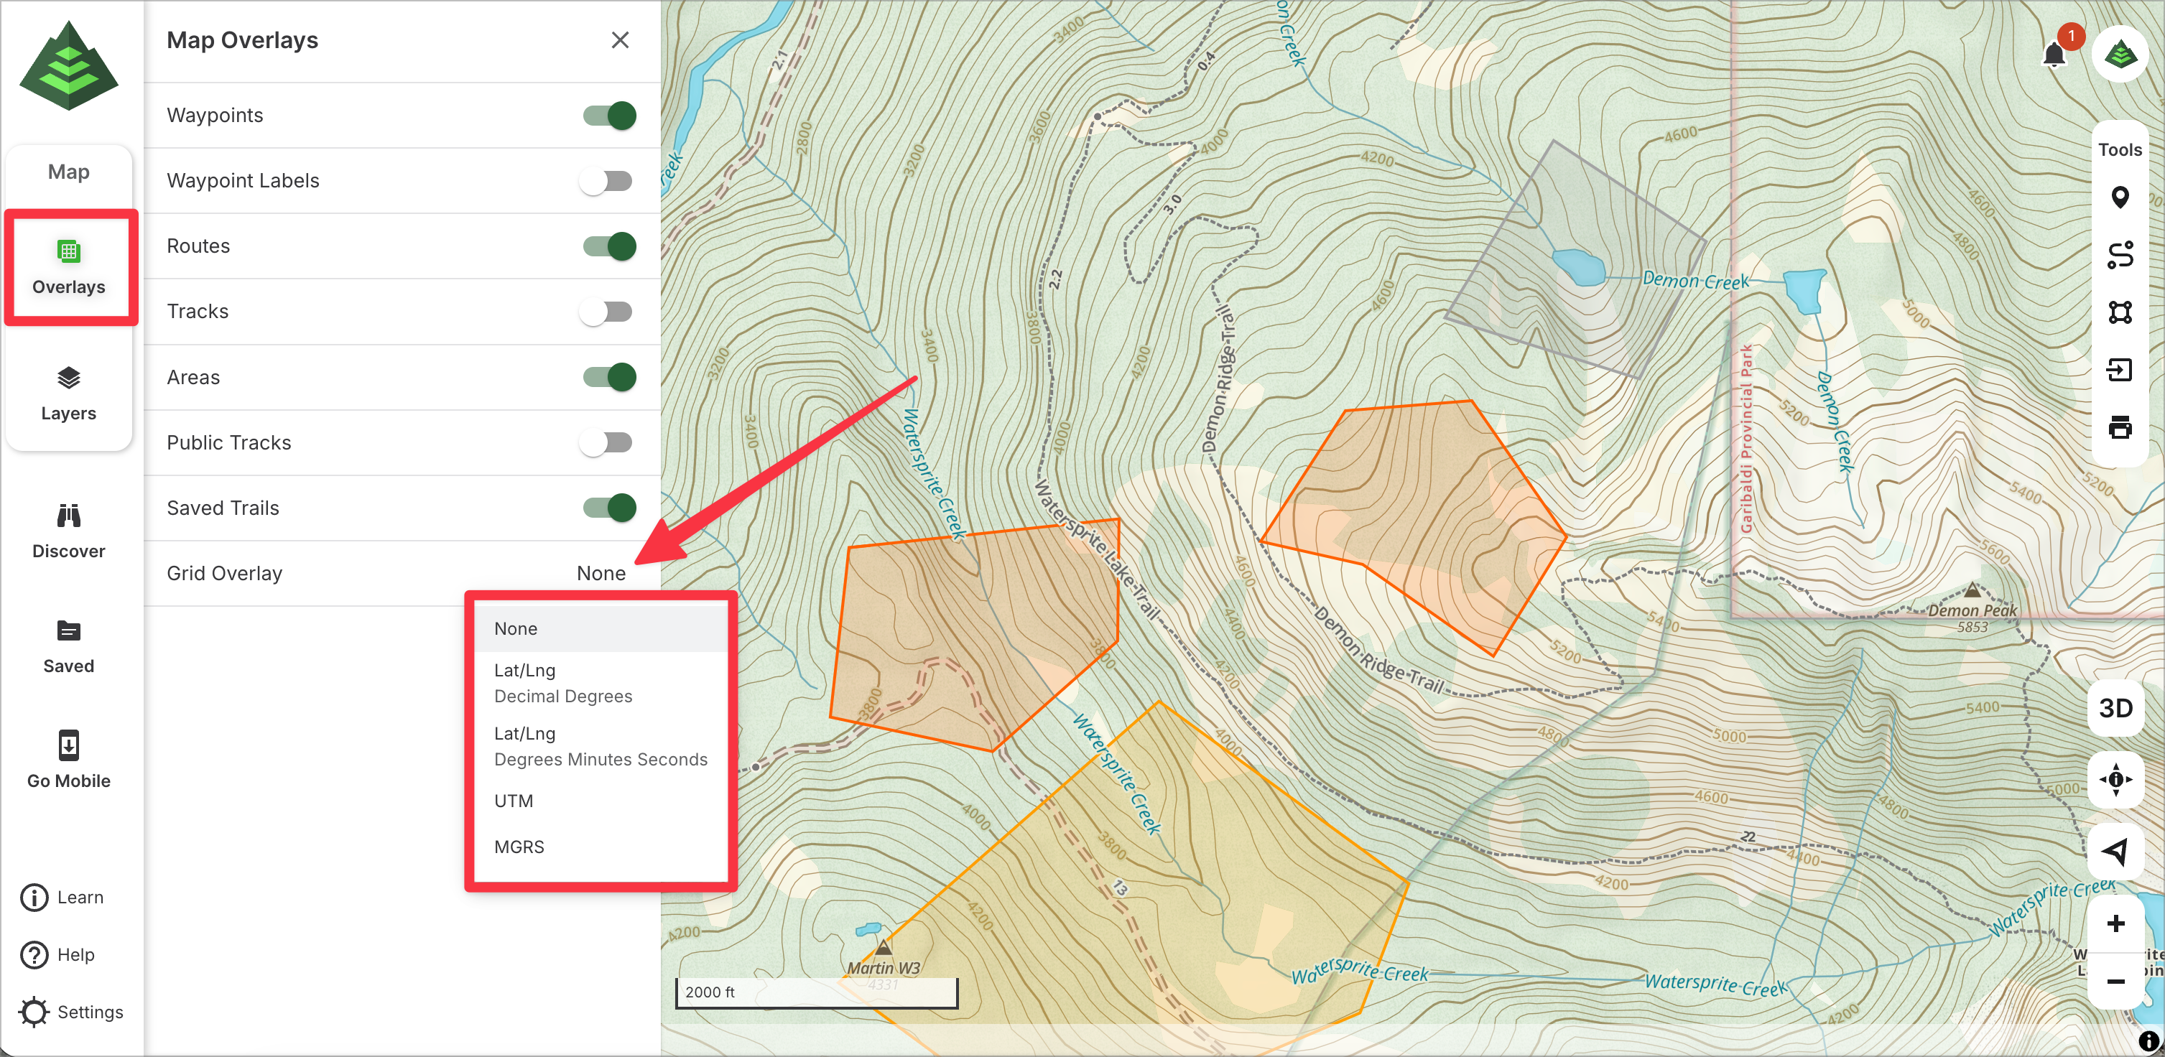Choose UTM grid overlay option
The width and height of the screenshot is (2165, 1057).
(514, 801)
